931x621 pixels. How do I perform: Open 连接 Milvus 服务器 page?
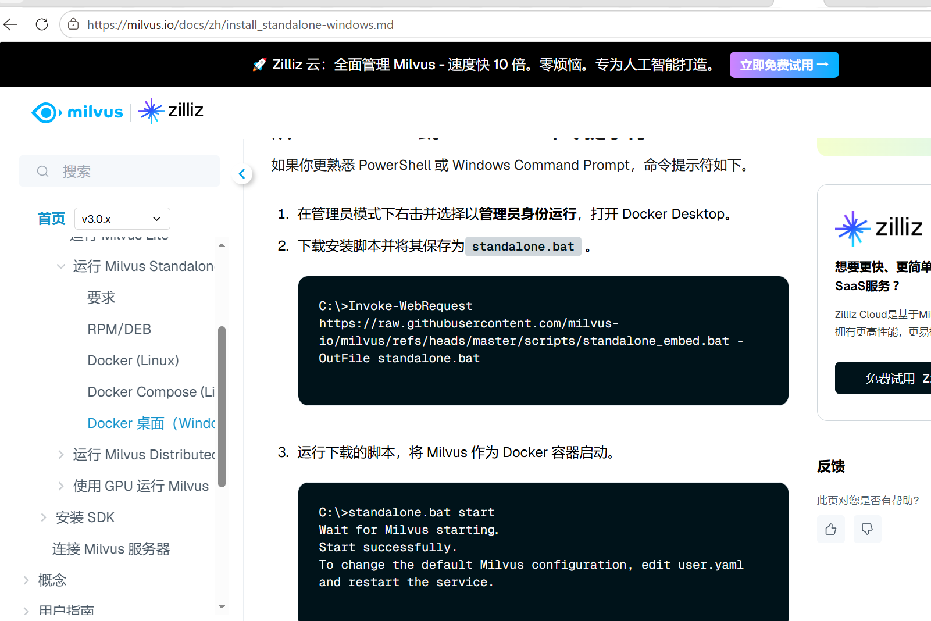click(111, 549)
